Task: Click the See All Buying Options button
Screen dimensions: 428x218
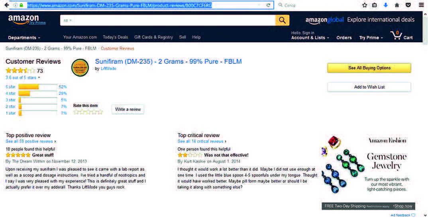Action: coord(369,68)
